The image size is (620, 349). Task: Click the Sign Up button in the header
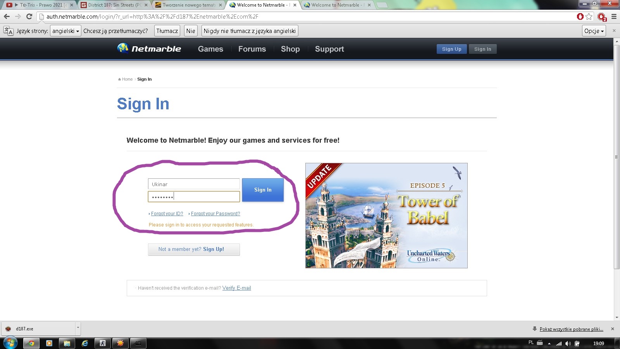coord(452,49)
